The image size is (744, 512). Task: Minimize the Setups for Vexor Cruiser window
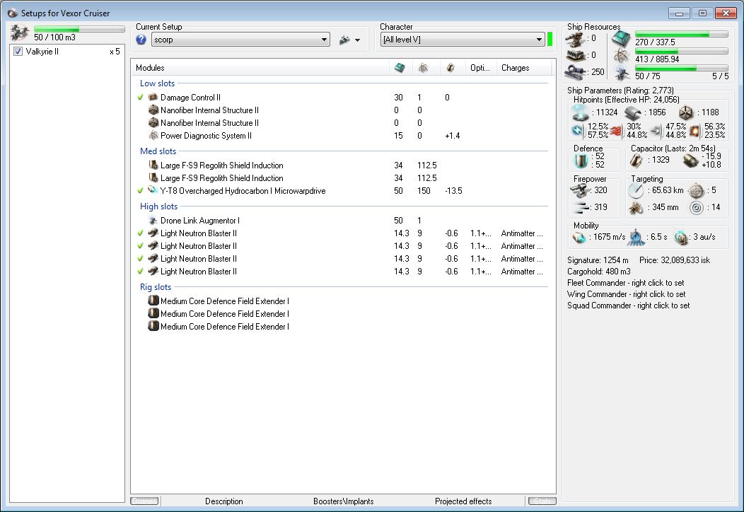(x=679, y=13)
